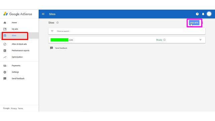This screenshot has width=215, height=121.
Task: Open the Terms footer link
Action: [x=20, y=108]
